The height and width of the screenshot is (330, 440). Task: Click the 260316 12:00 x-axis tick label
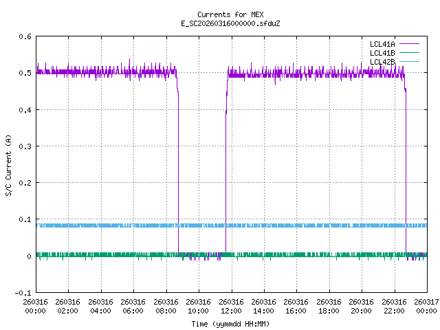tap(231, 306)
